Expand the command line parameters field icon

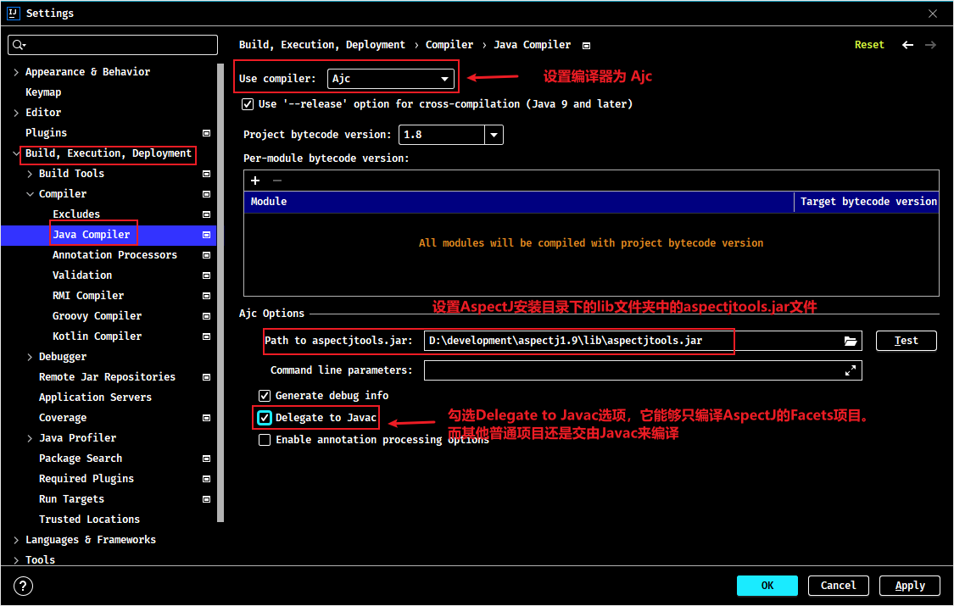pos(850,370)
